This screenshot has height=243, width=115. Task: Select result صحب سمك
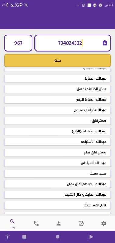pos(57,173)
